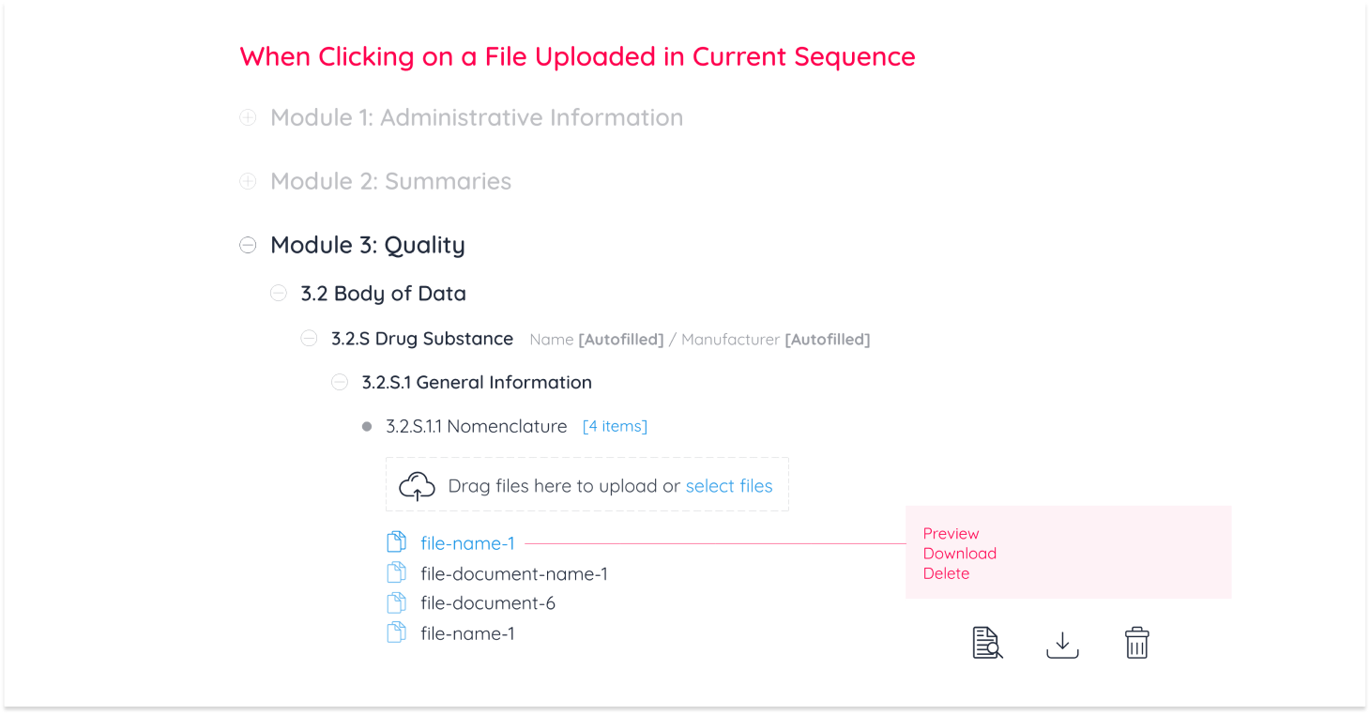This screenshot has width=1370, height=715.
Task: Open the select files link
Action: point(729,485)
